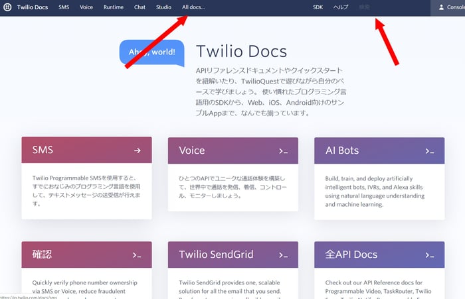Viewport: 465px width, 299px height.
Task: Click the terminal icon on Voice card
Action: click(x=283, y=151)
